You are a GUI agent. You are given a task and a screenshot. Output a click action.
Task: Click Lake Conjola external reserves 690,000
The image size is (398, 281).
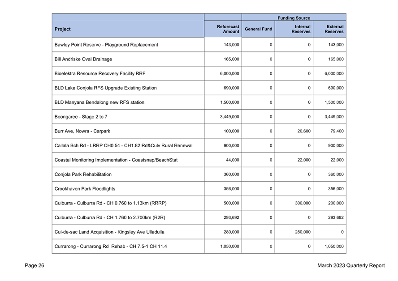click(336, 88)
